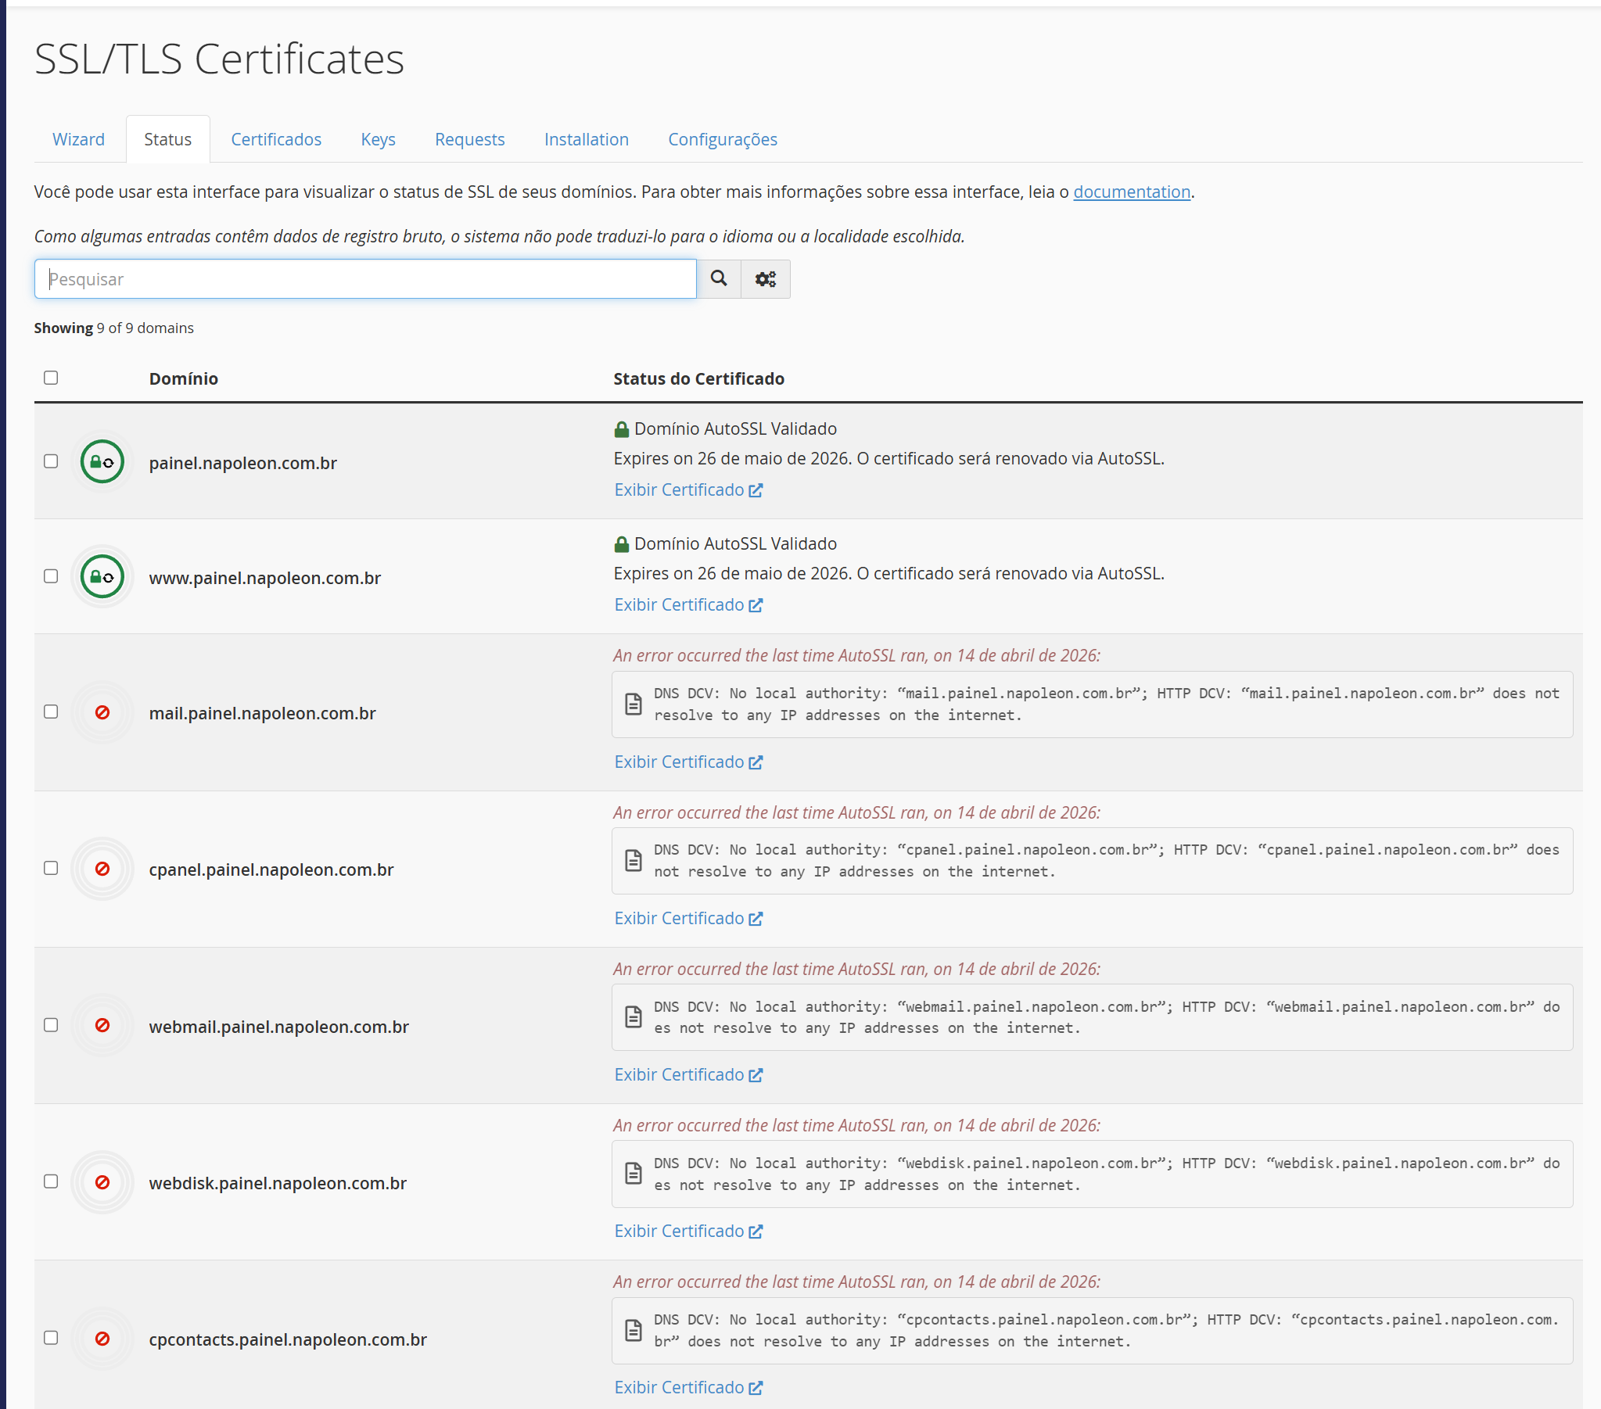Toggle the select-all domains checkbox

pos(51,378)
